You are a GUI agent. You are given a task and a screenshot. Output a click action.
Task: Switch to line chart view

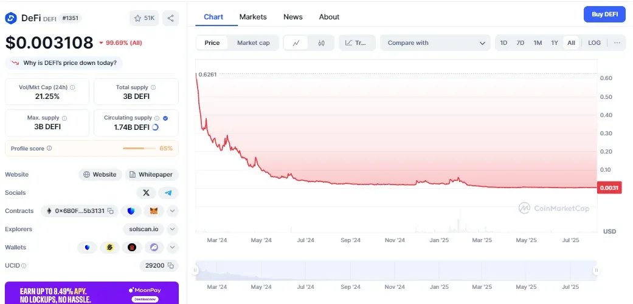[x=296, y=43]
